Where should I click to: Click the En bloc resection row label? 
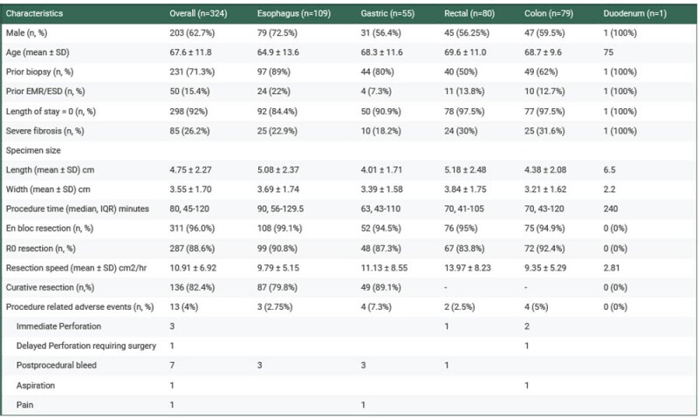[x=50, y=229]
